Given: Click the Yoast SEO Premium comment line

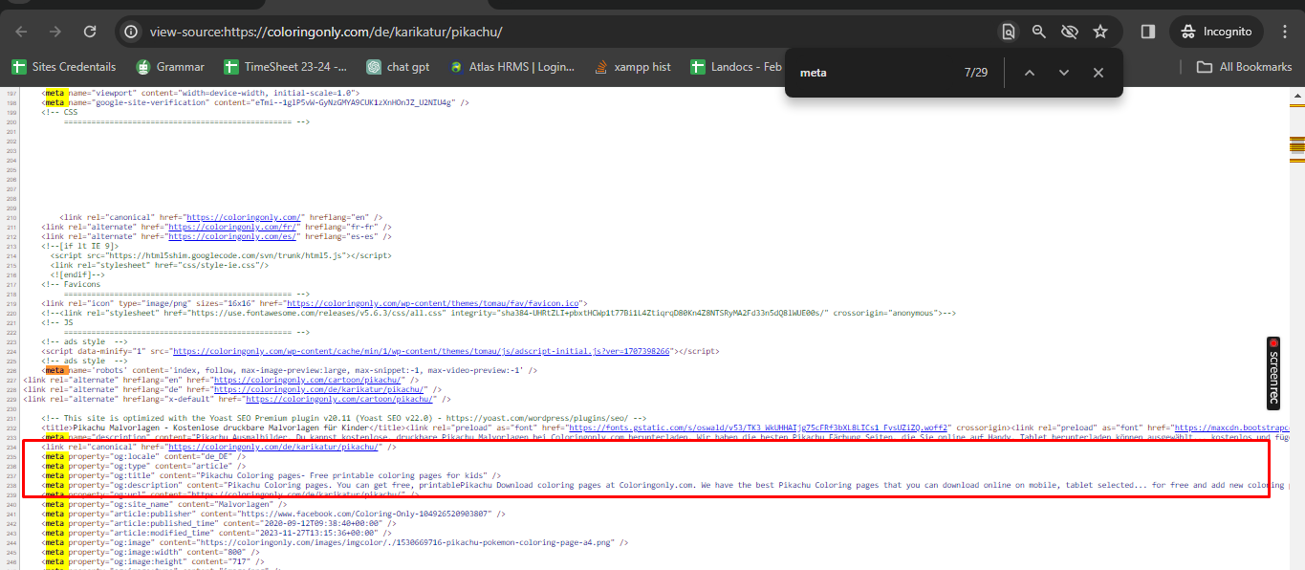Looking at the screenshot, I should click(344, 418).
